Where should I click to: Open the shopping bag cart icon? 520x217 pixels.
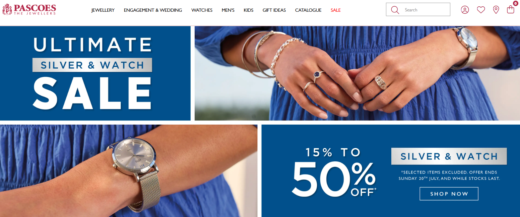[510, 10]
